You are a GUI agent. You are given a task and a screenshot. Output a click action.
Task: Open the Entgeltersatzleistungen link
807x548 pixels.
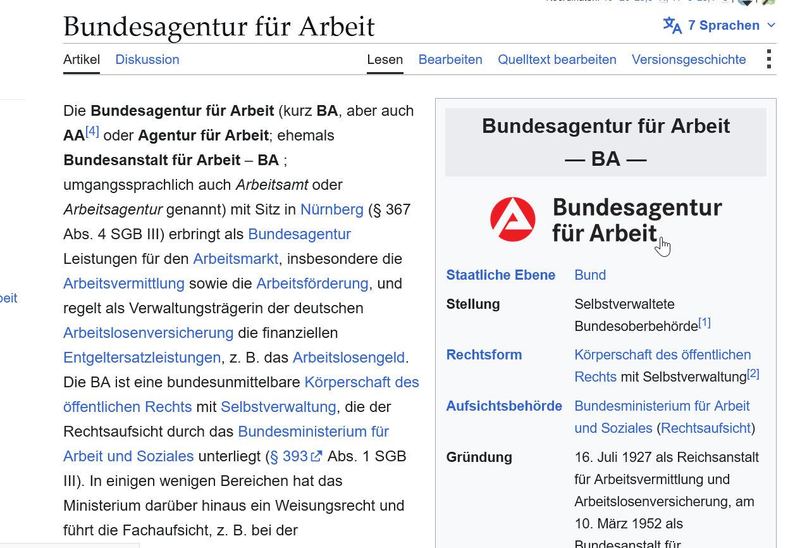click(x=142, y=358)
